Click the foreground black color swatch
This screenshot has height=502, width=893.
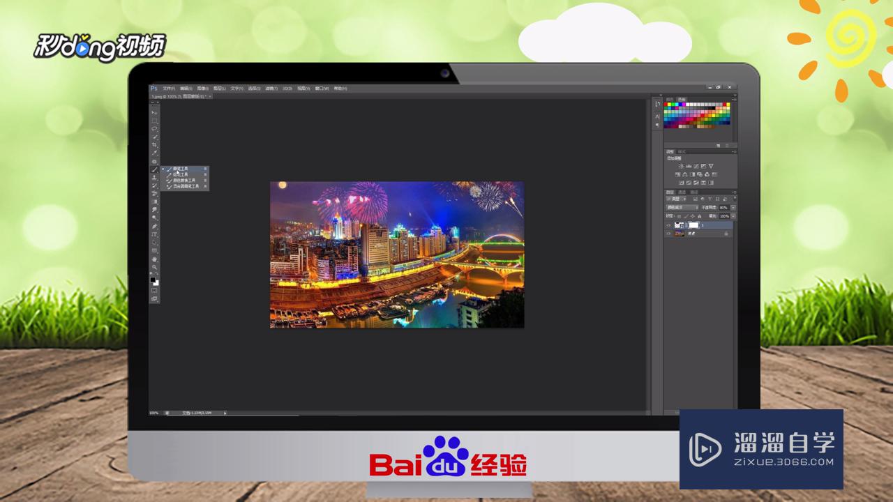(153, 279)
